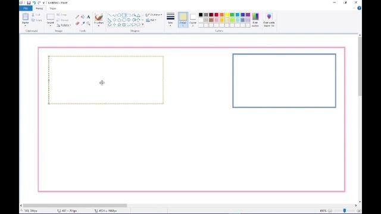Choose the Diamond shape
Image resolution: width=381 pixels, height=214 pixels.
[114, 20]
